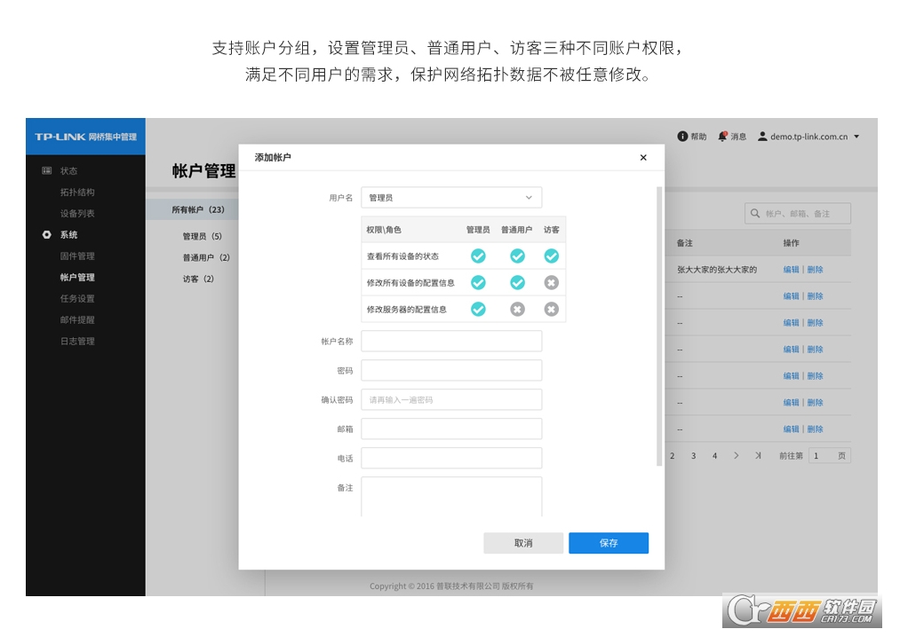900x637 pixels.
Task: Expand the account menu arrow next to demo.tp-link.com.cn
Action: pyautogui.click(x=855, y=137)
